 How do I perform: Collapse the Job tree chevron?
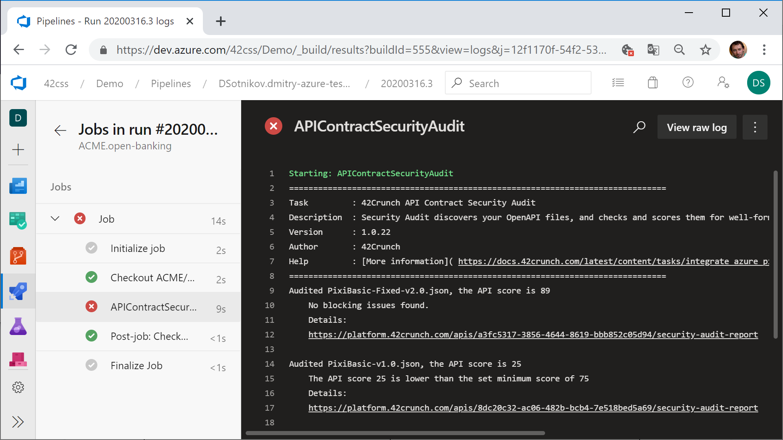click(x=55, y=219)
